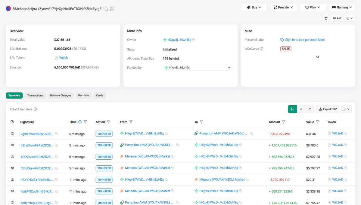The image size is (361, 205).
Task: Open transaction signature nfLYzYKsSYPFcEk4bL
Action: coord(37,180)
